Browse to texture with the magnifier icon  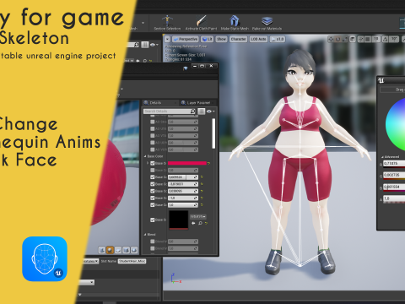click(x=200, y=223)
